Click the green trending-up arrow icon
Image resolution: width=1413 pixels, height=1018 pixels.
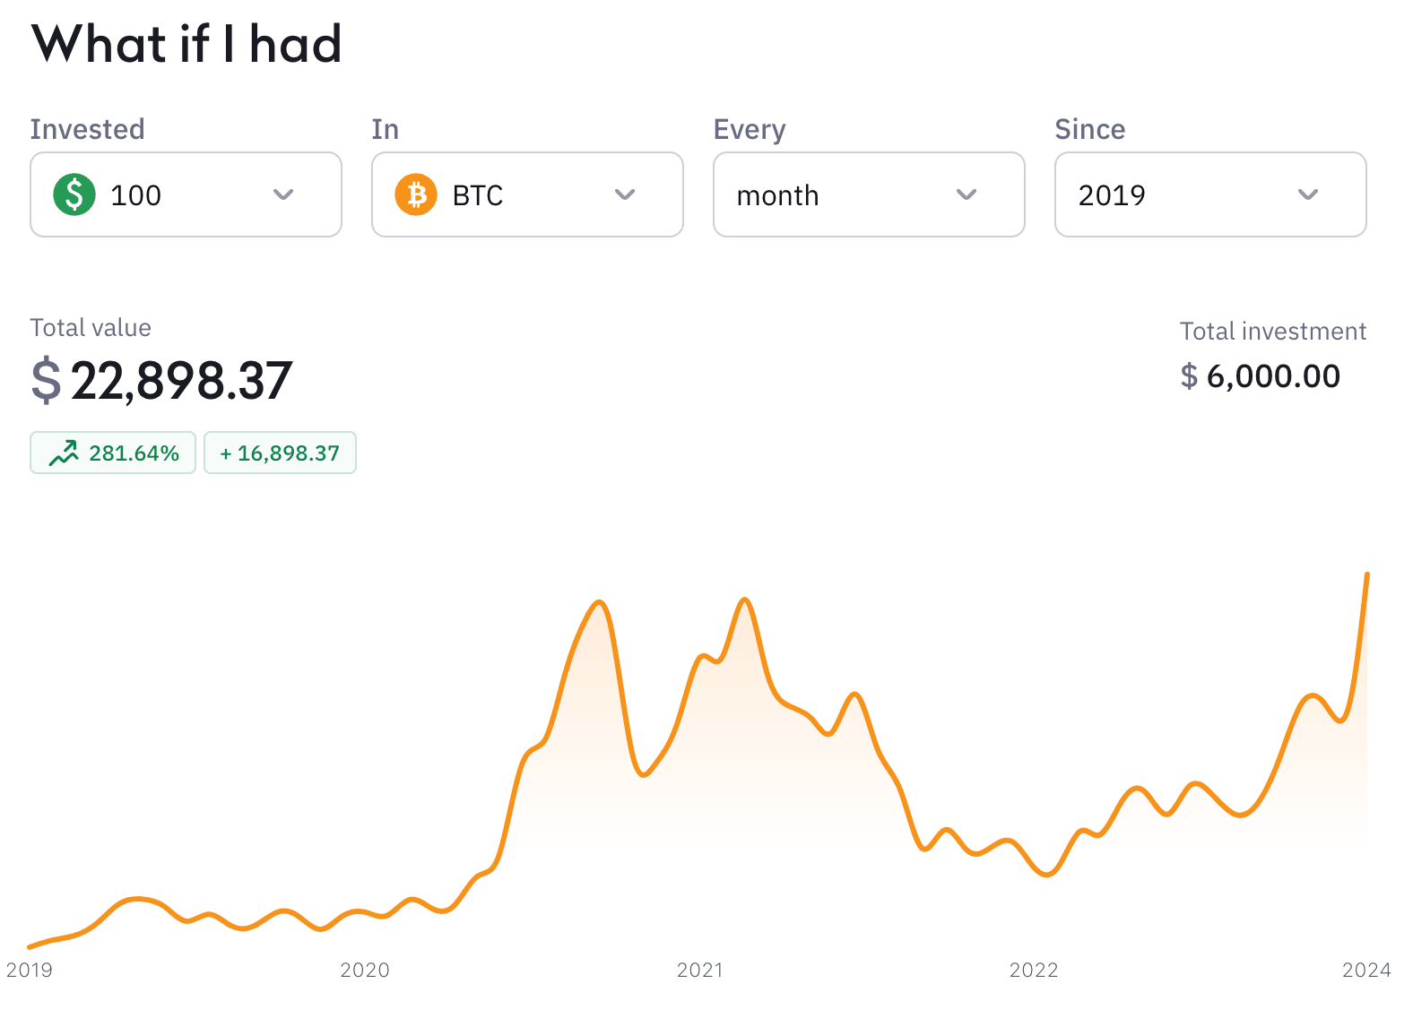point(64,453)
